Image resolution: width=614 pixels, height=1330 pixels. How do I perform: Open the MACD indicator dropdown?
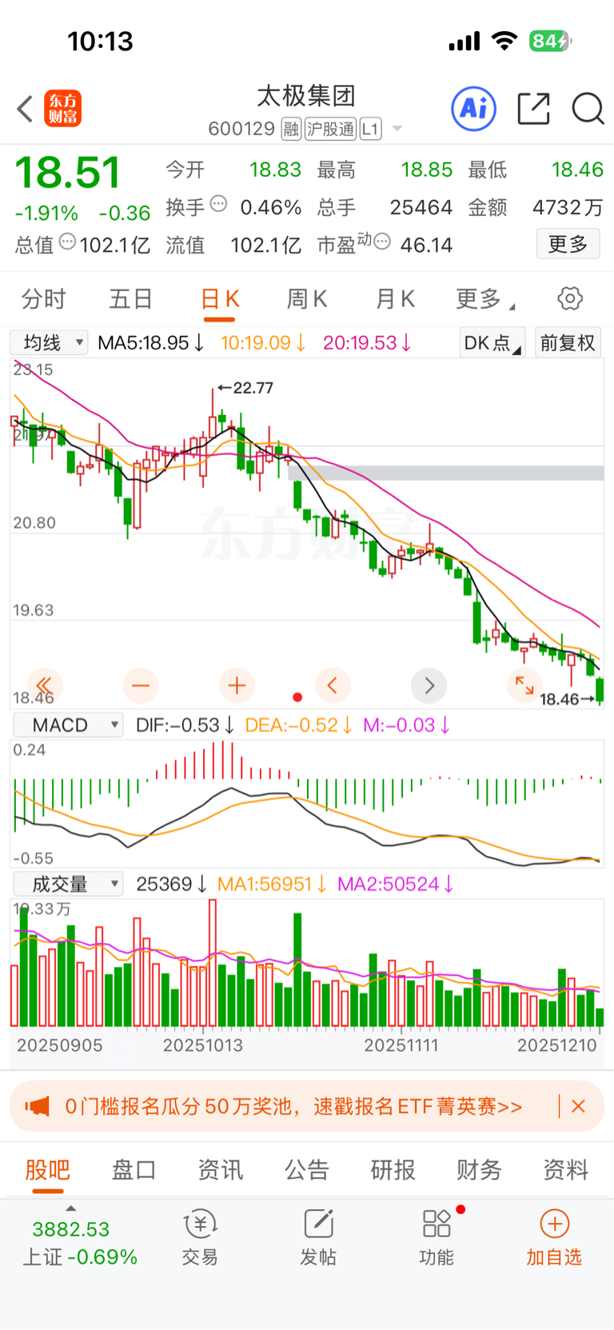(67, 725)
